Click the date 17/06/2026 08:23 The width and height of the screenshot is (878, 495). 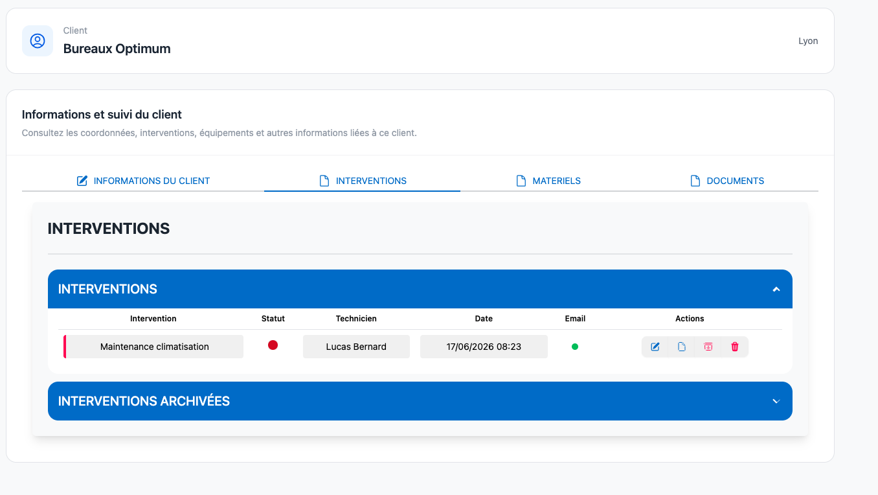tap(484, 347)
